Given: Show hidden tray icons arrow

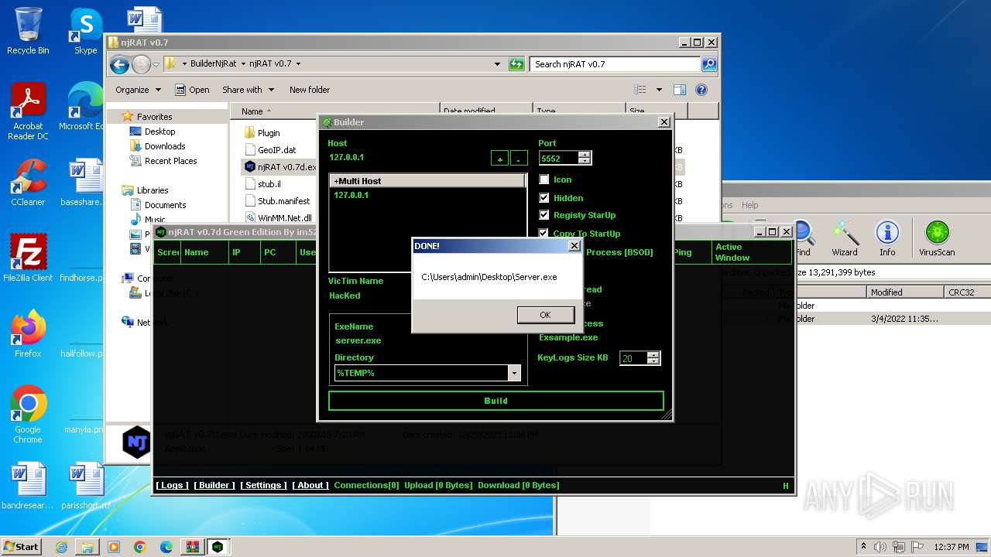Looking at the screenshot, I should tap(863, 547).
